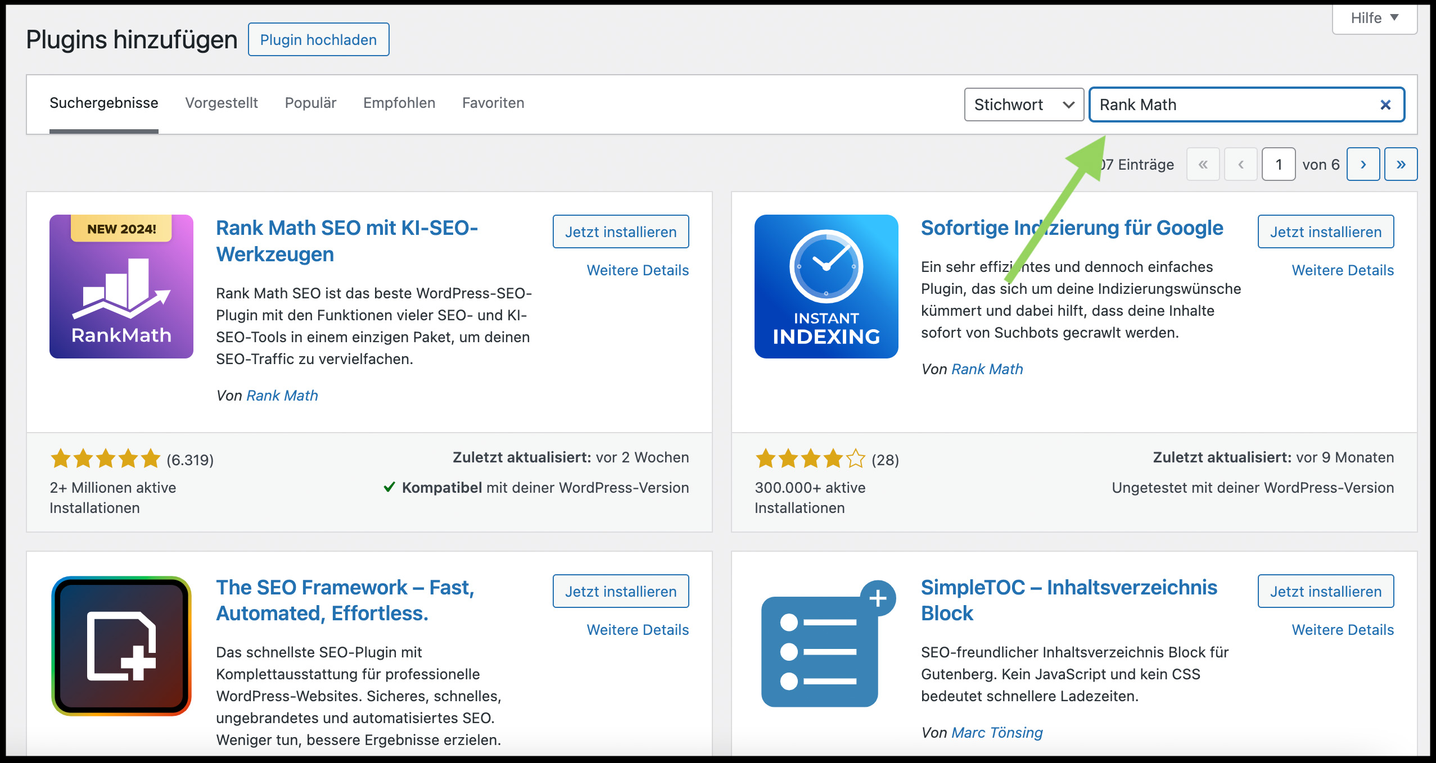Expand the Hilfe help panel

click(x=1374, y=18)
